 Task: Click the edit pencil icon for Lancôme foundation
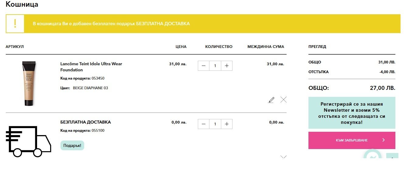click(271, 100)
